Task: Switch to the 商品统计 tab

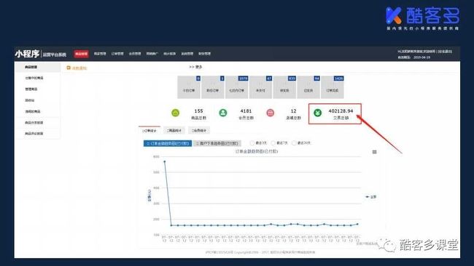Action: pos(174,130)
